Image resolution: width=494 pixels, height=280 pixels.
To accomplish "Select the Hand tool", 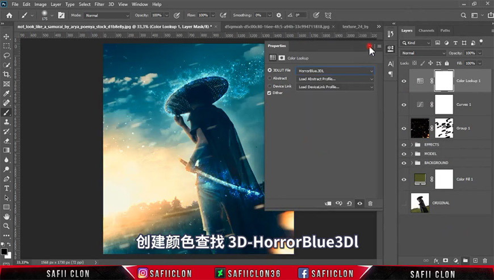I will coord(6,216).
